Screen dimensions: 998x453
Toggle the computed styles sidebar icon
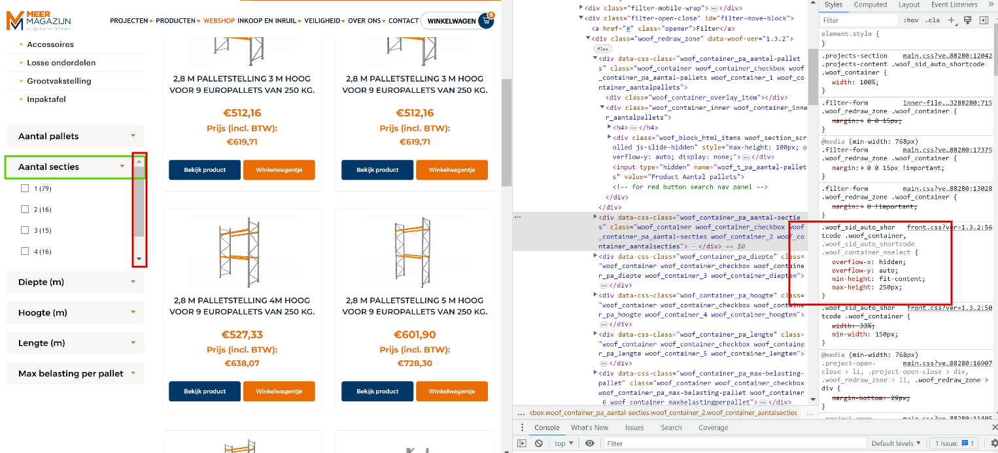tap(984, 20)
